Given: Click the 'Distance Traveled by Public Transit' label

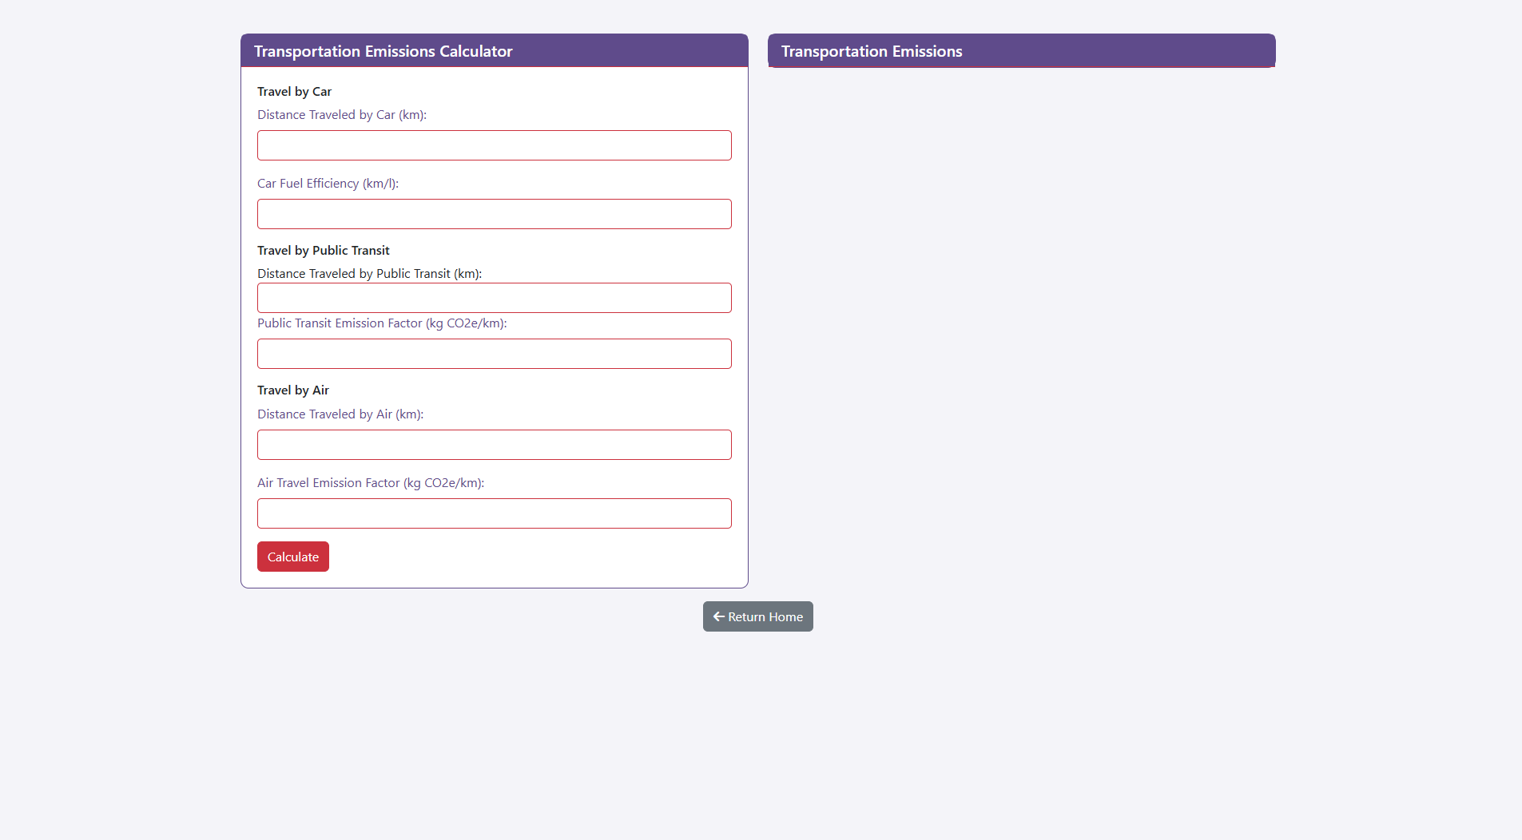Looking at the screenshot, I should [369, 274].
